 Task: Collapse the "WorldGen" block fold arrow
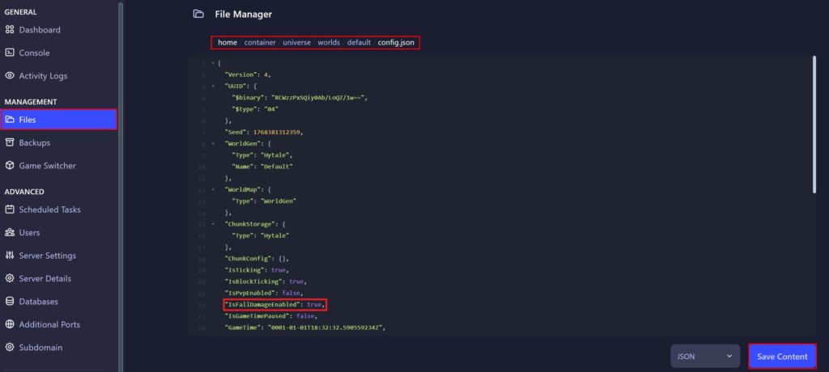tap(213, 142)
